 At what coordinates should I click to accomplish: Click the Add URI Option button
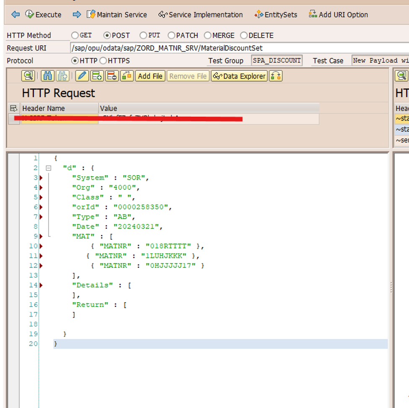pyautogui.click(x=338, y=15)
